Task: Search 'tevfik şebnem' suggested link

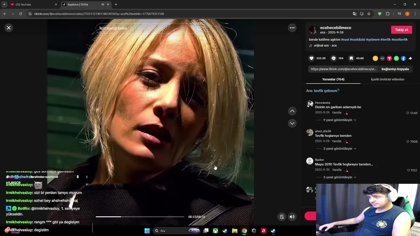Action: [x=326, y=91]
